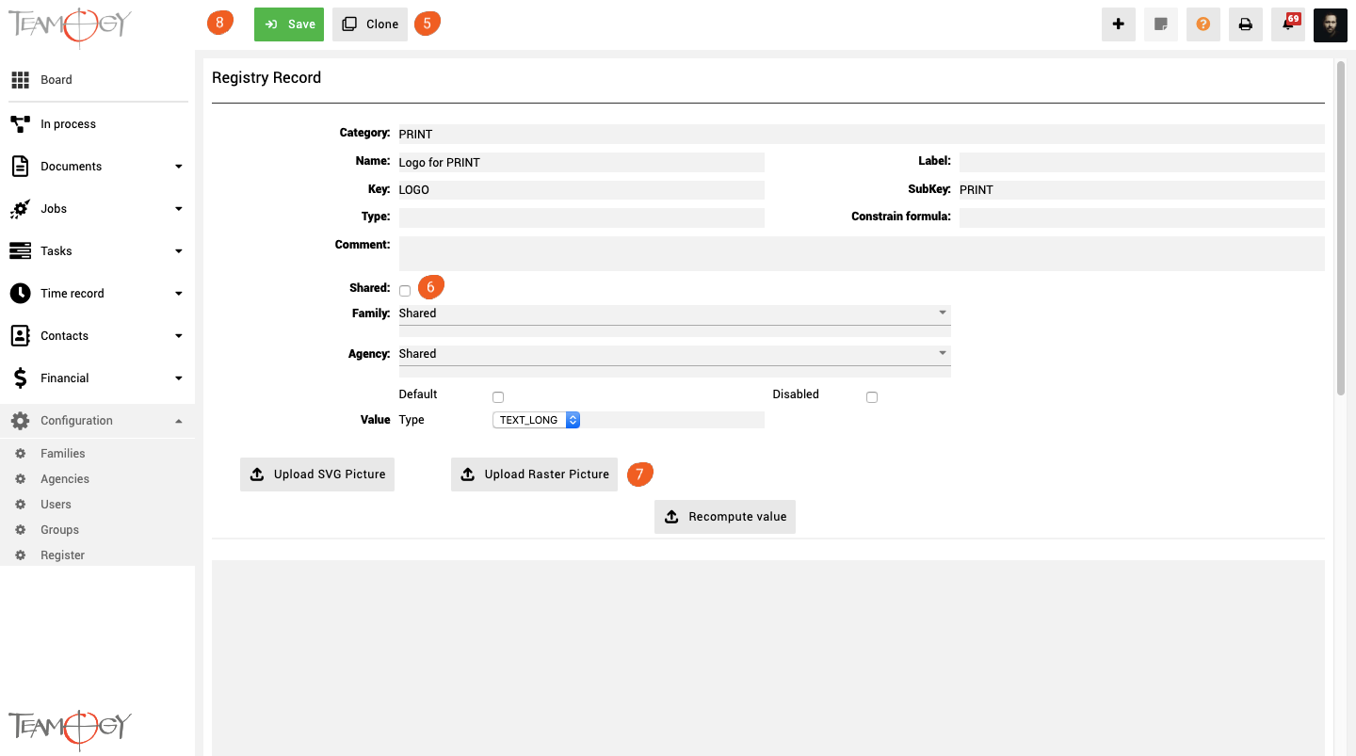Open the TEXT_LONG value type selector

(x=536, y=420)
